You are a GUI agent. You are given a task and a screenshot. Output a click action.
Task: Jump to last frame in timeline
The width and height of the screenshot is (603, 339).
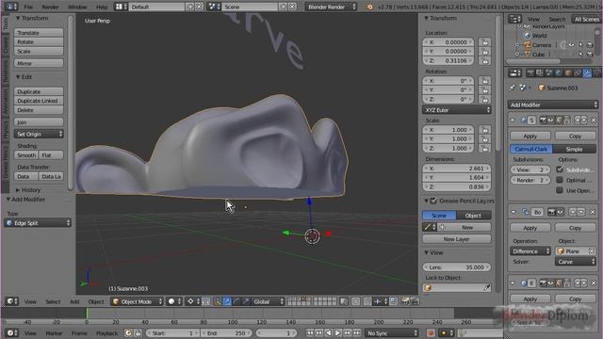(x=357, y=332)
